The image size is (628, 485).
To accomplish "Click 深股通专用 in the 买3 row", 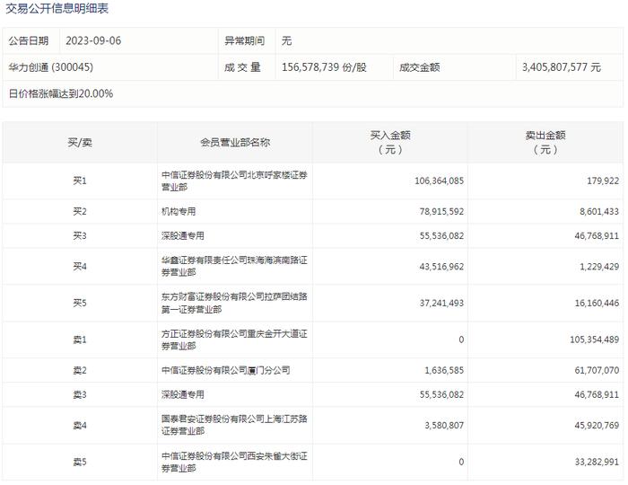I will pyautogui.click(x=183, y=235).
